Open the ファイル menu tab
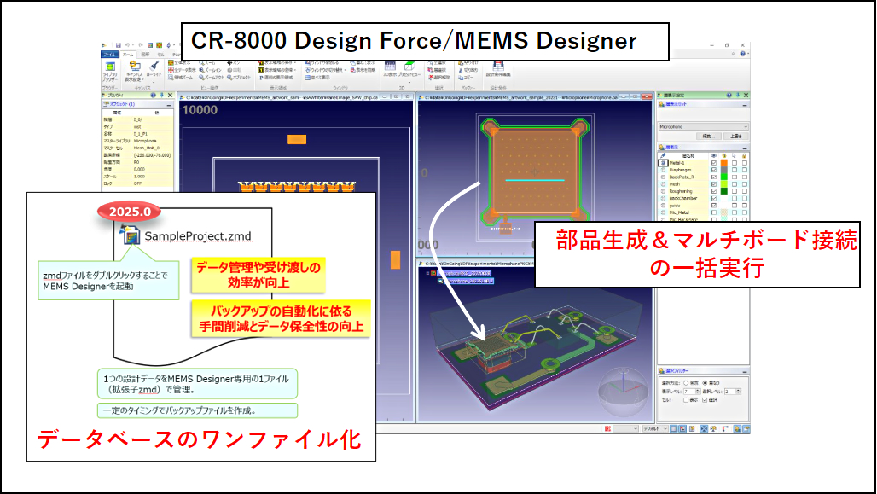The image size is (877, 494). (109, 55)
